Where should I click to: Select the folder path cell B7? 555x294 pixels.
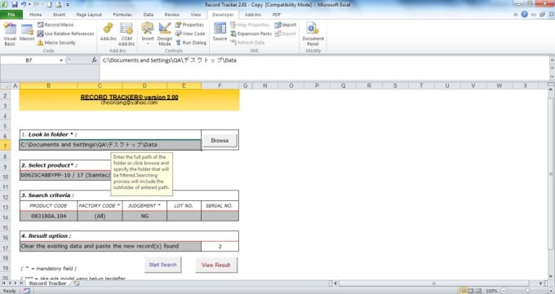pyautogui.click(x=110, y=145)
